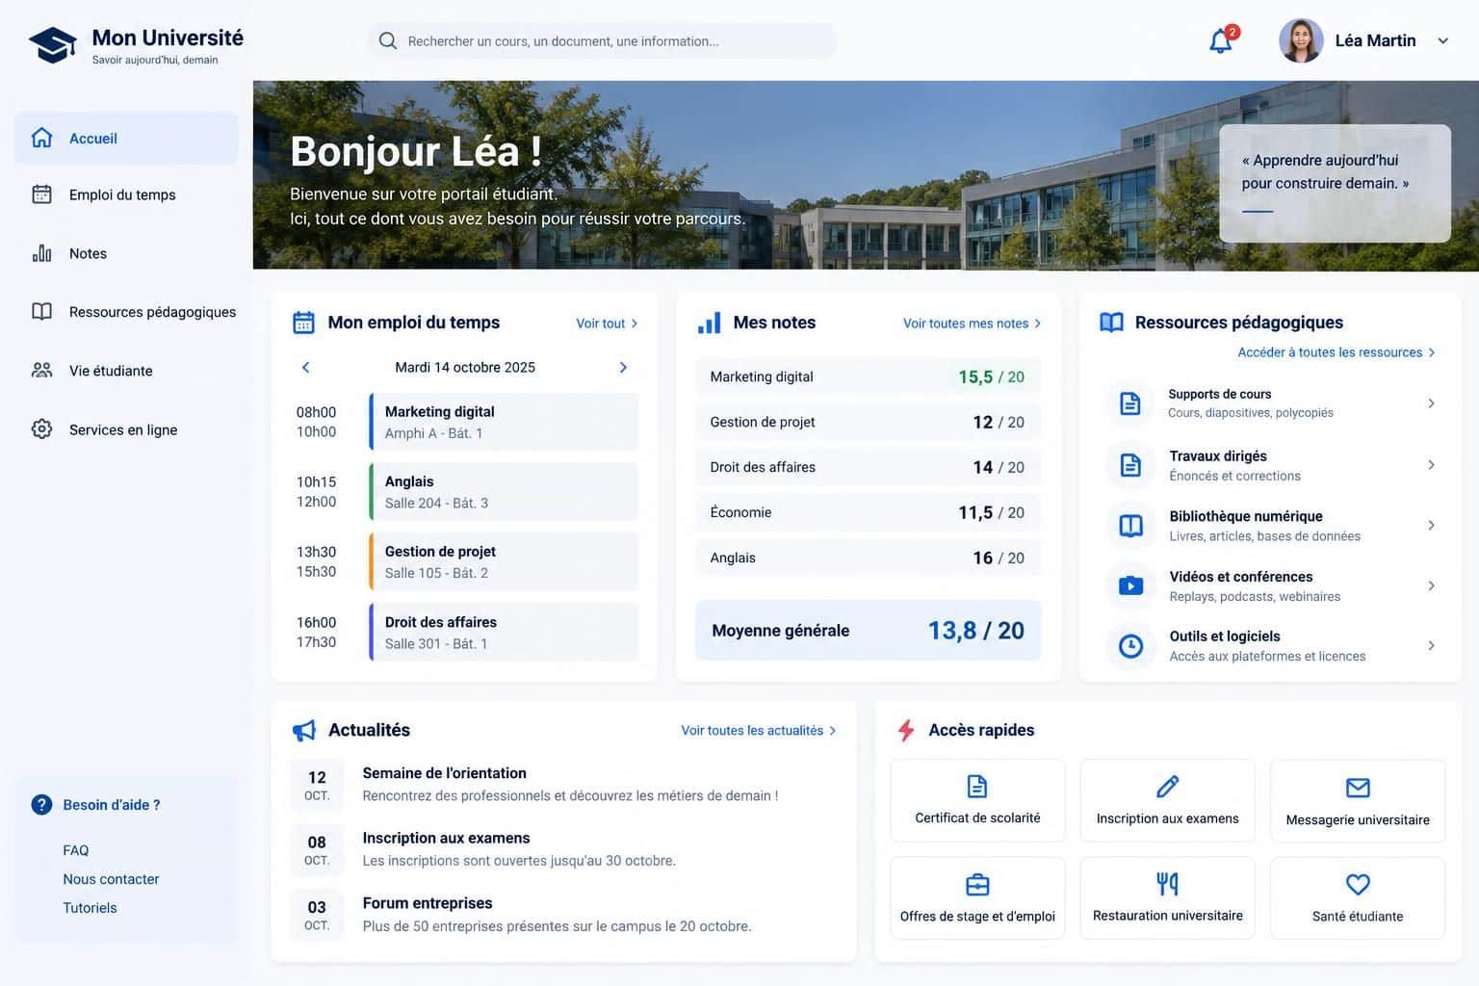Screen dimensions: 1479x986
Task: Click the Services en ligne gear icon
Action: 41,429
